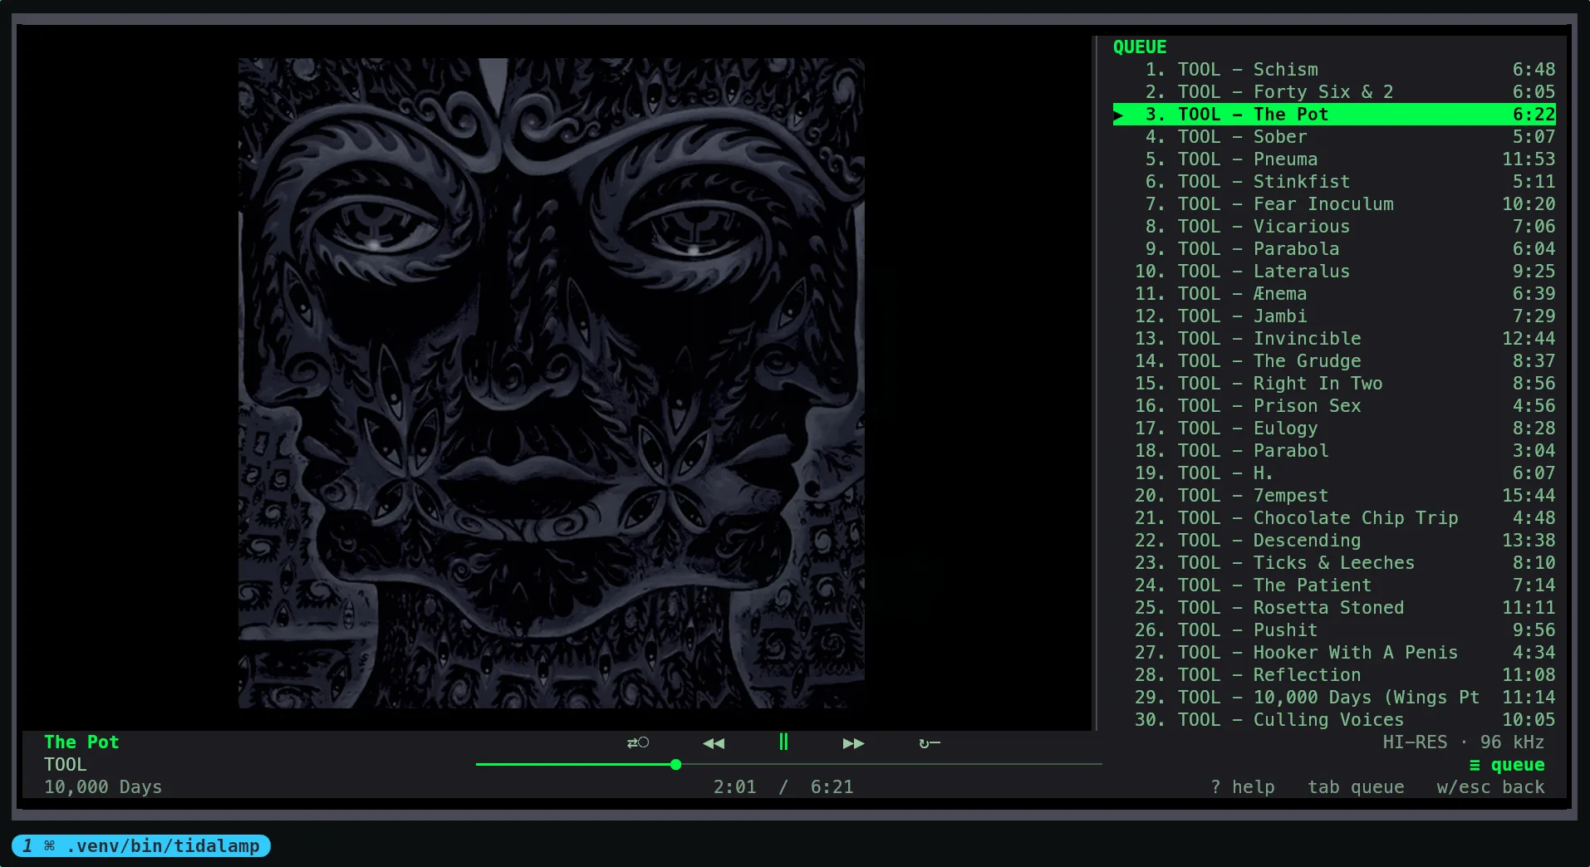The image size is (1590, 867).
Task: Click total duration 6:21
Action: [x=832, y=787]
